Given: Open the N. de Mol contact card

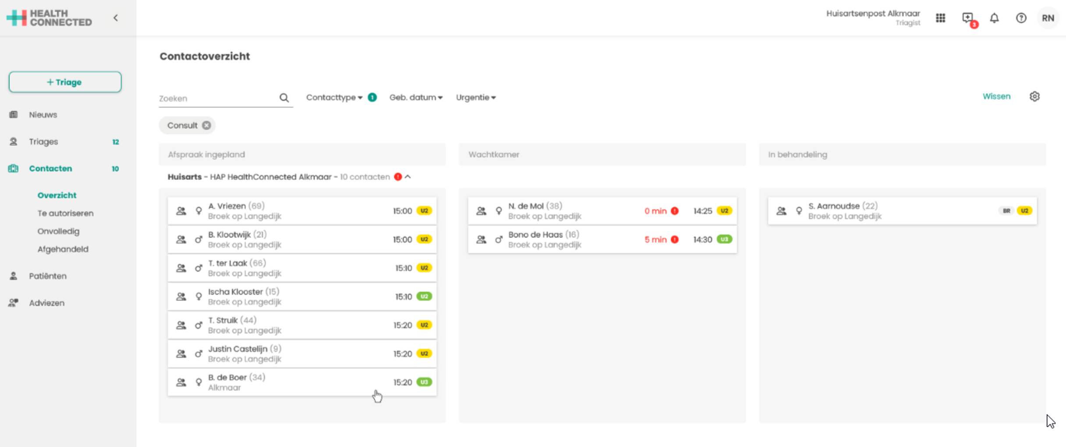Looking at the screenshot, I should [x=602, y=211].
